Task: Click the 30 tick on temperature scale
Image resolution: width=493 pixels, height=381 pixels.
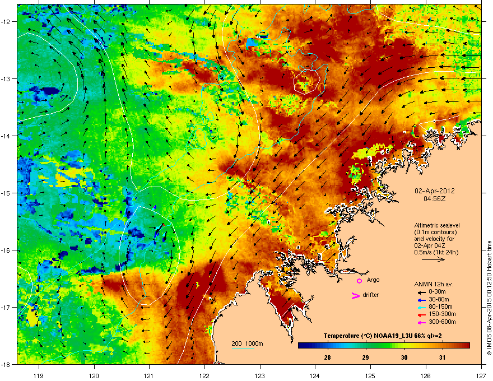Action: [x=404, y=357]
